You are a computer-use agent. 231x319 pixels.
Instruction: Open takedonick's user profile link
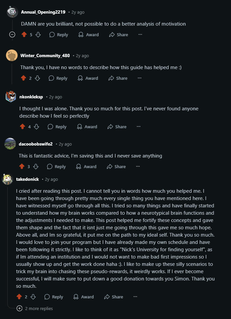click(28, 179)
